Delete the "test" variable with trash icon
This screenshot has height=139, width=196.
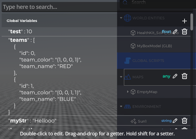click(185, 31)
